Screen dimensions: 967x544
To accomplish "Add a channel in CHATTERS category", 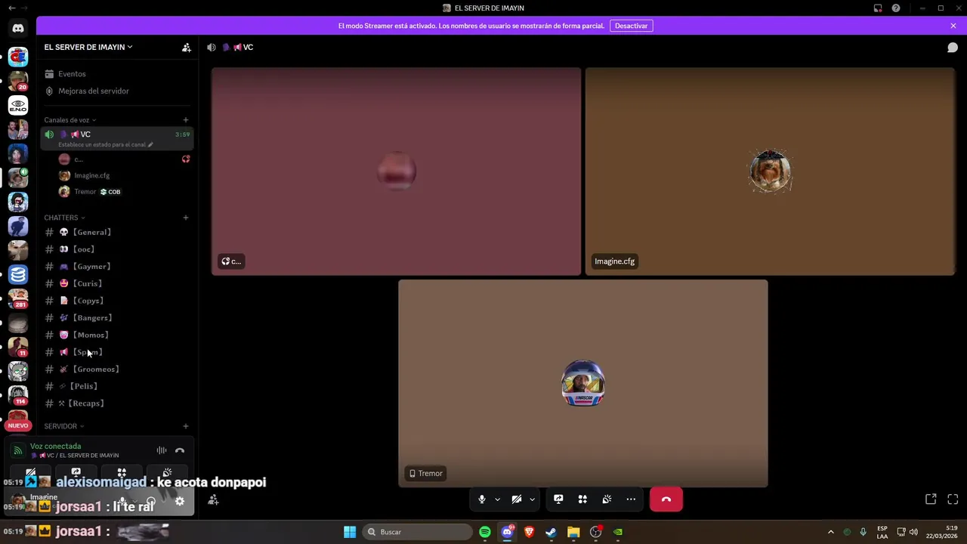I will coord(186,218).
